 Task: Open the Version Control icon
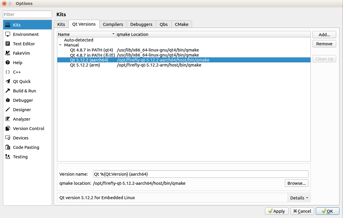pos(8,129)
